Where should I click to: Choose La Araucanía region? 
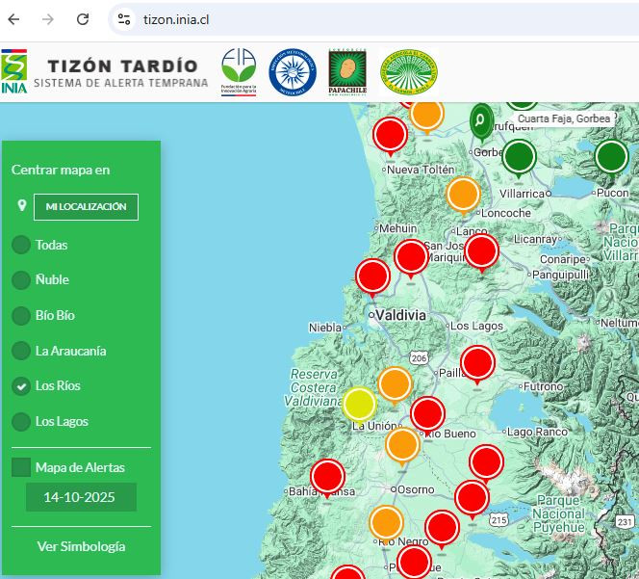pos(21,351)
